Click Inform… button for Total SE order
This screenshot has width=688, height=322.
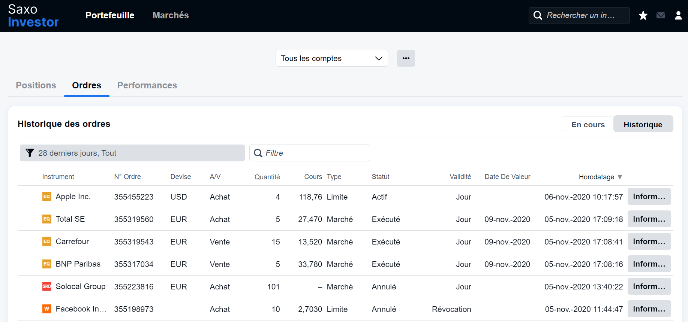[649, 219]
